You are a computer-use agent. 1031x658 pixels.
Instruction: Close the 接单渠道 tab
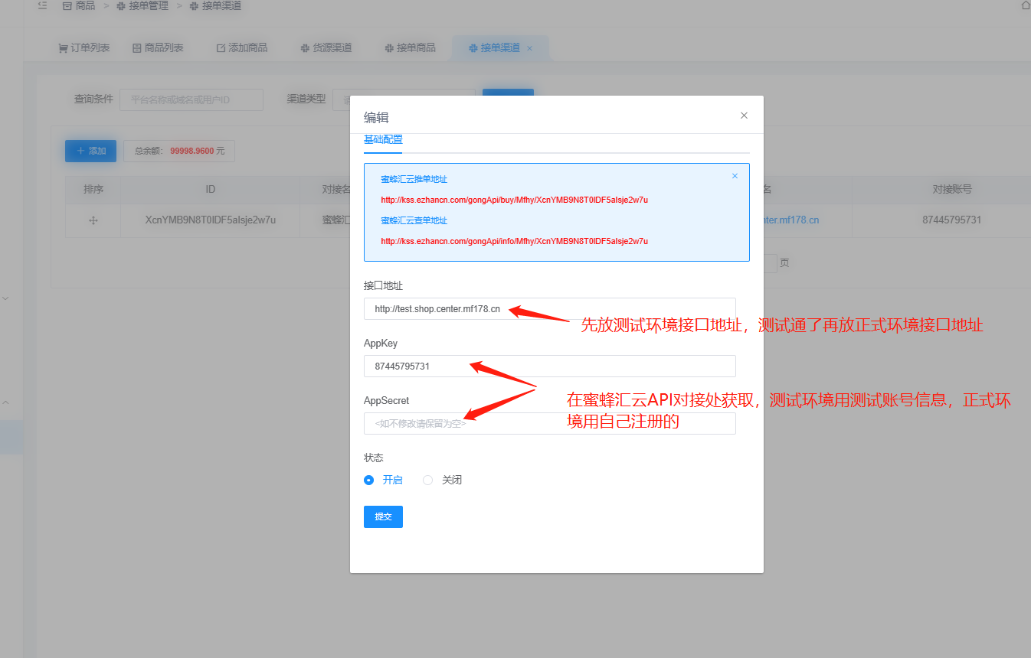click(x=529, y=48)
